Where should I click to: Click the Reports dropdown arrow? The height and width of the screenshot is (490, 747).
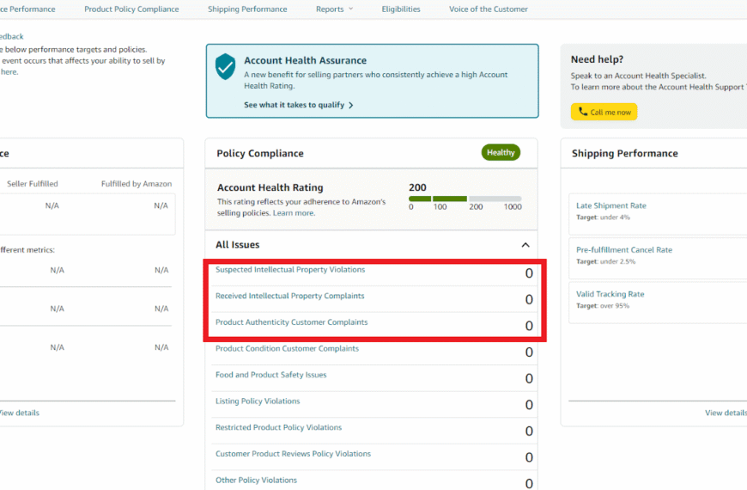(x=350, y=9)
